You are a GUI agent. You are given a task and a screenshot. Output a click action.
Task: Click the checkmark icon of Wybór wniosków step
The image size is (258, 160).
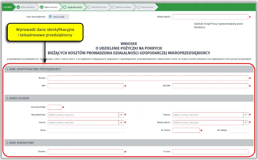[18, 7]
